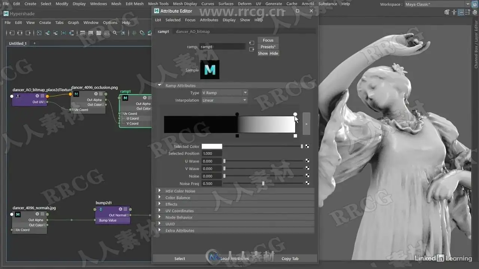
Task: Click map button next to V Wave
Action: pos(307,168)
